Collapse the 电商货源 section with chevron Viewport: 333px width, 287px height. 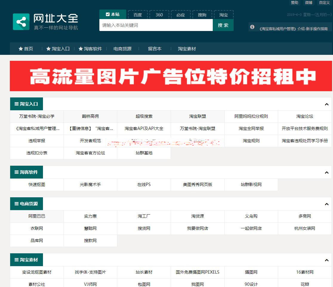point(326,204)
